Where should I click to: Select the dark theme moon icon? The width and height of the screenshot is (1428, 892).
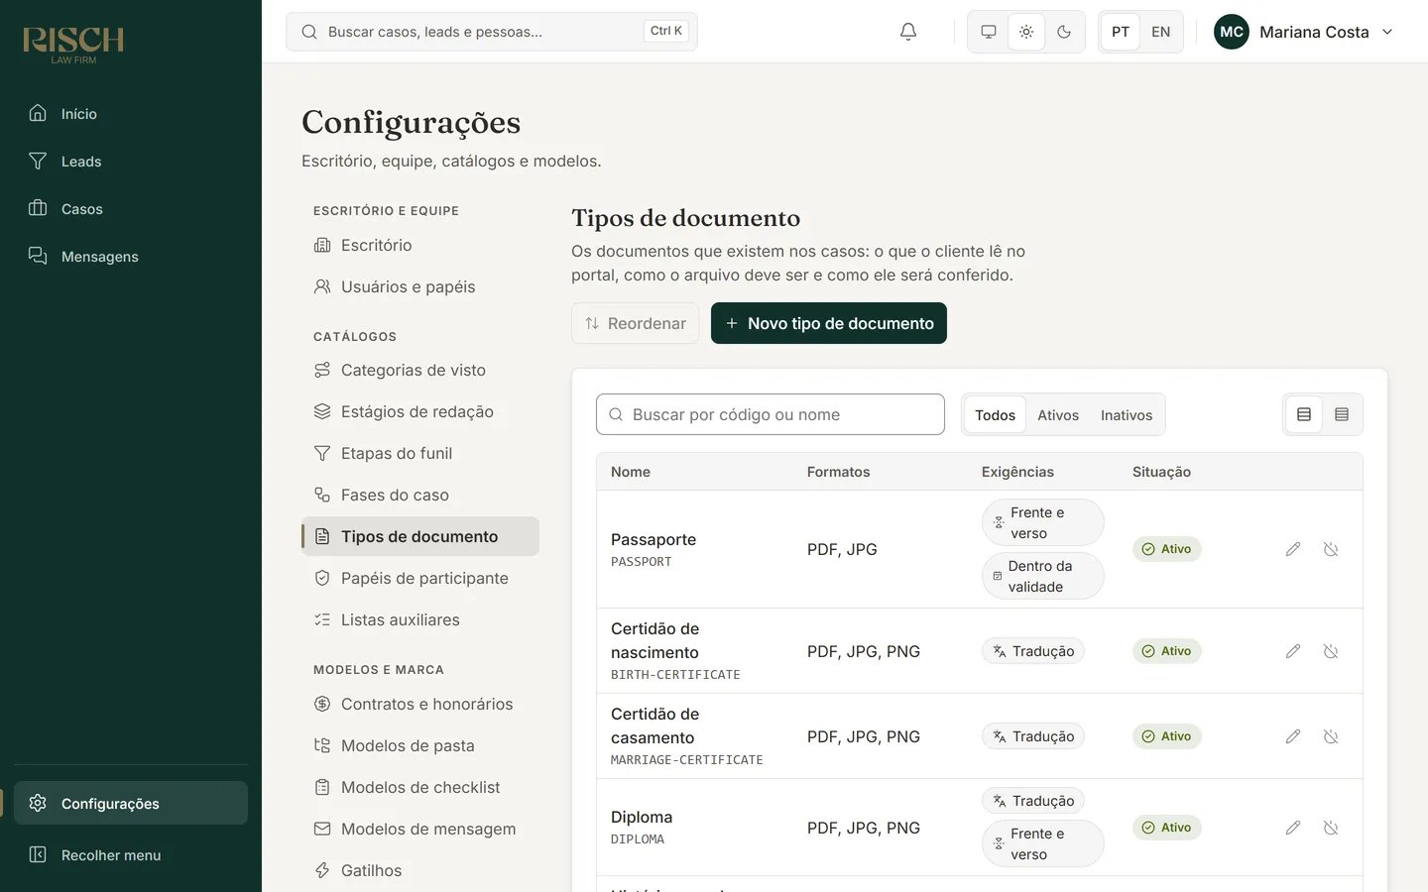1064,32
